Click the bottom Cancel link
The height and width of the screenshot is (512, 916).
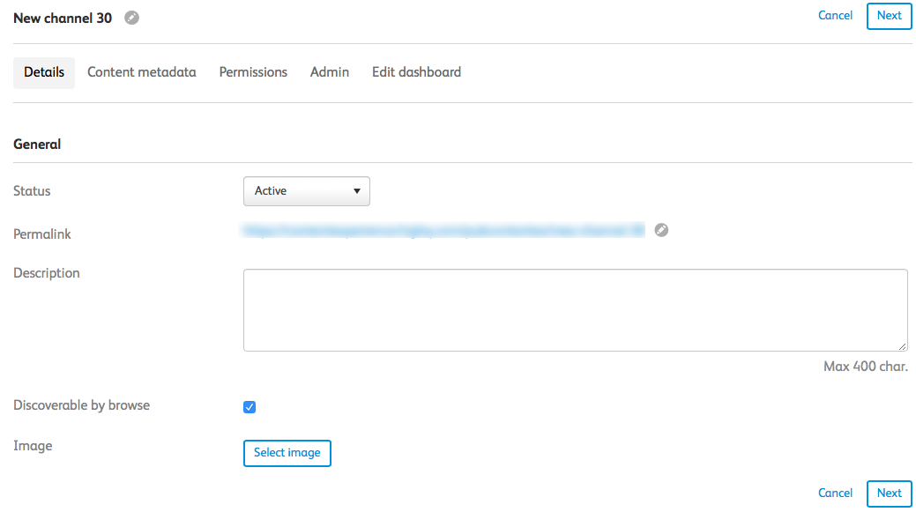coord(835,493)
